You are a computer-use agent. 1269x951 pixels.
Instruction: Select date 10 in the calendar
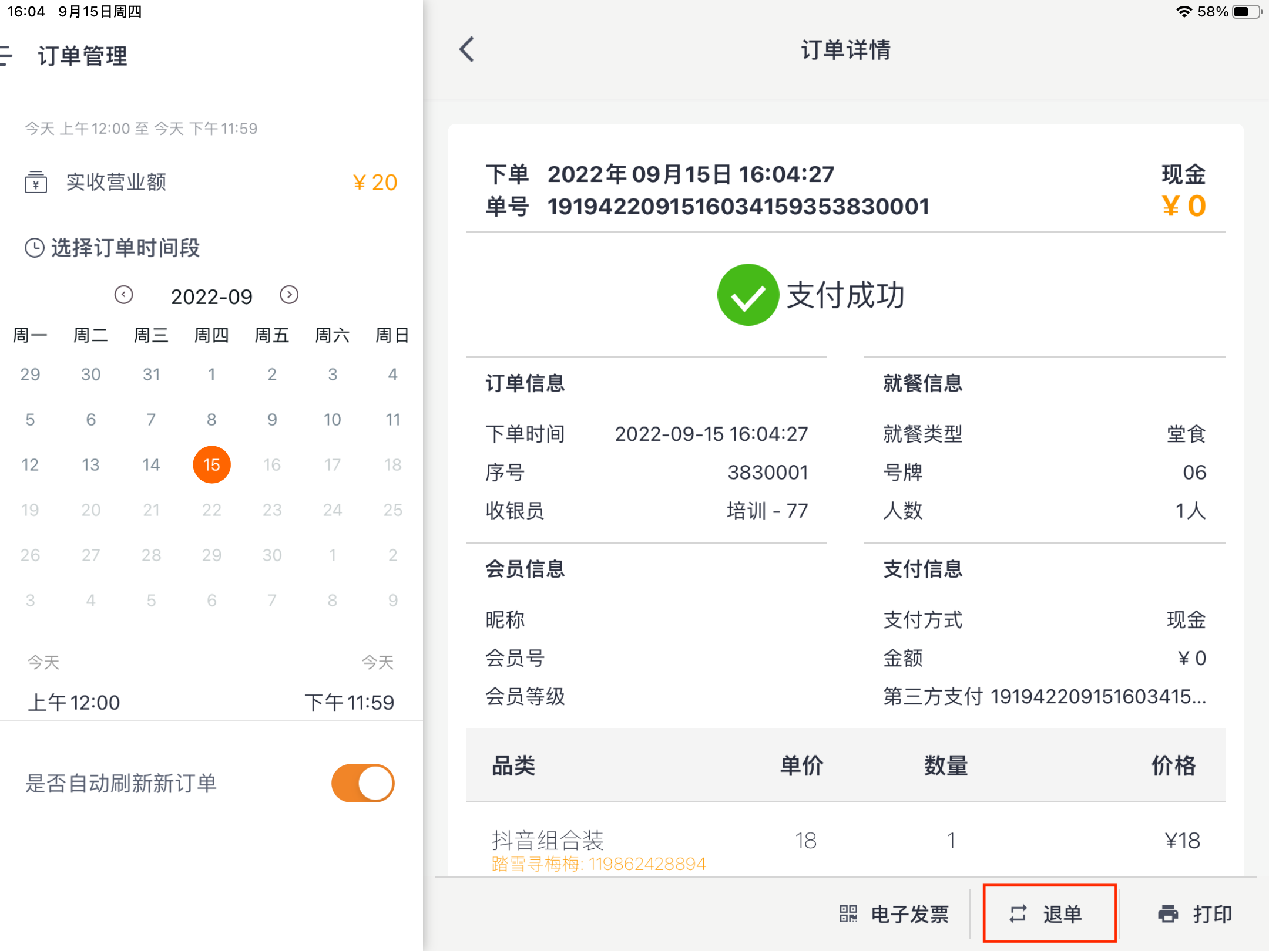pos(333,420)
